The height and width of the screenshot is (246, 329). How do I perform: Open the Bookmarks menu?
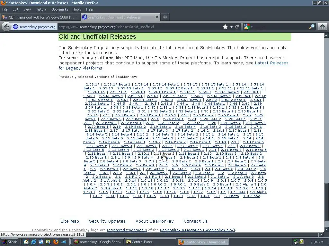pos(60,9)
